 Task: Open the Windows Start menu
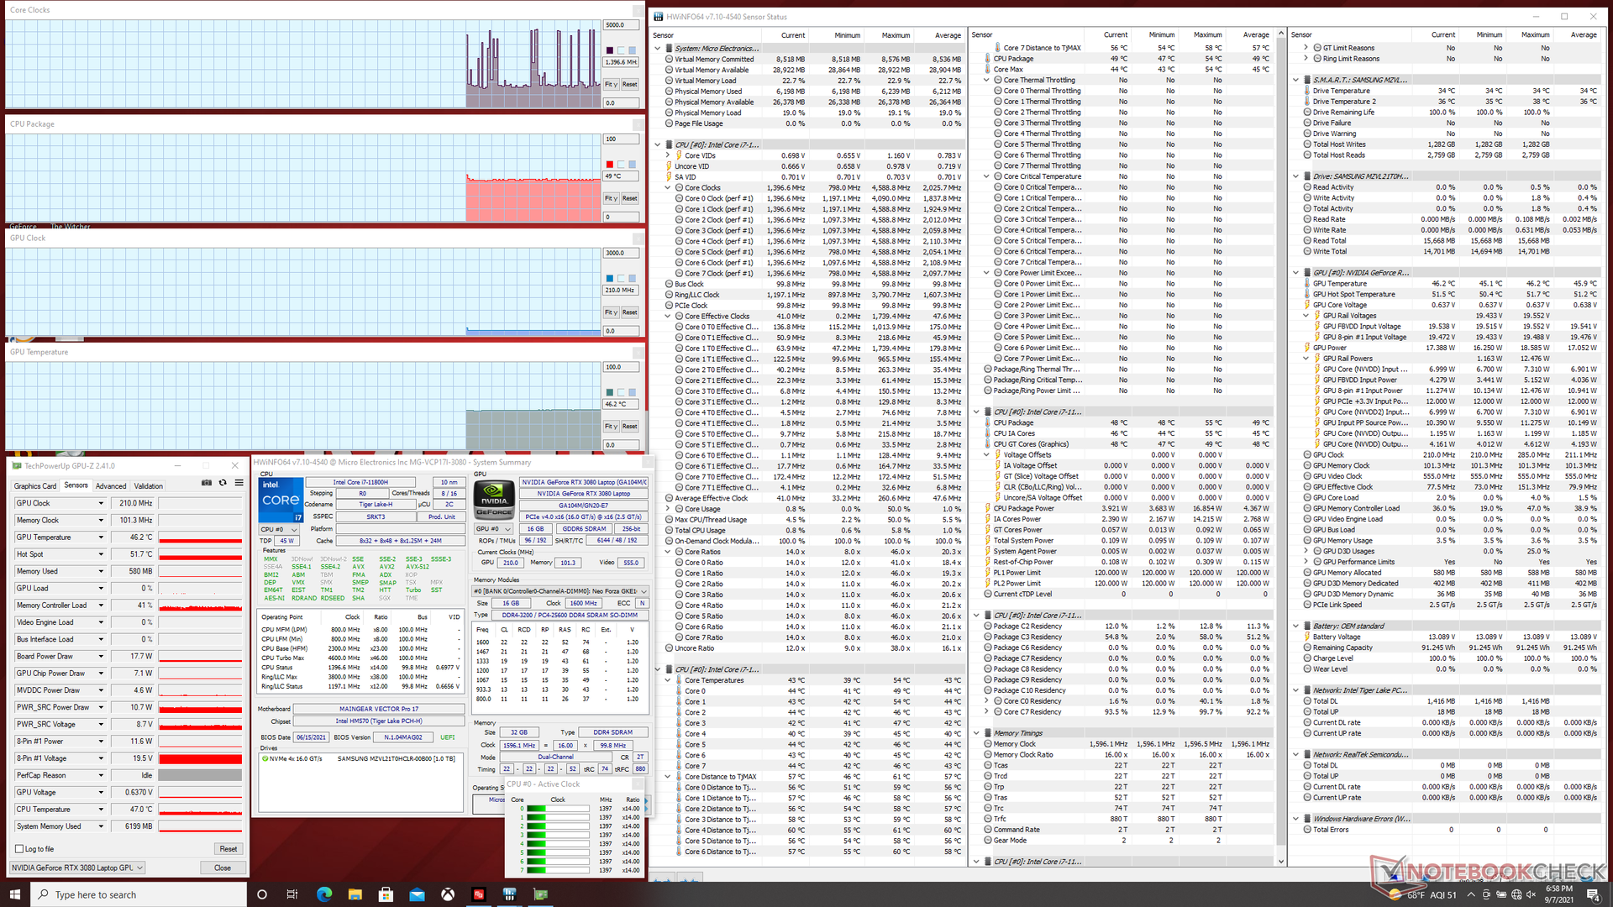[x=14, y=894]
